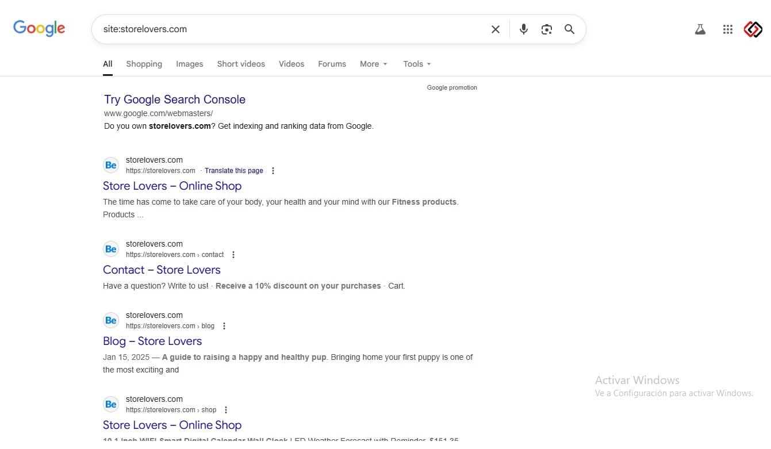Screen dimensions: 771x449
Task: Click the magnifying glass search button
Action: (569, 29)
